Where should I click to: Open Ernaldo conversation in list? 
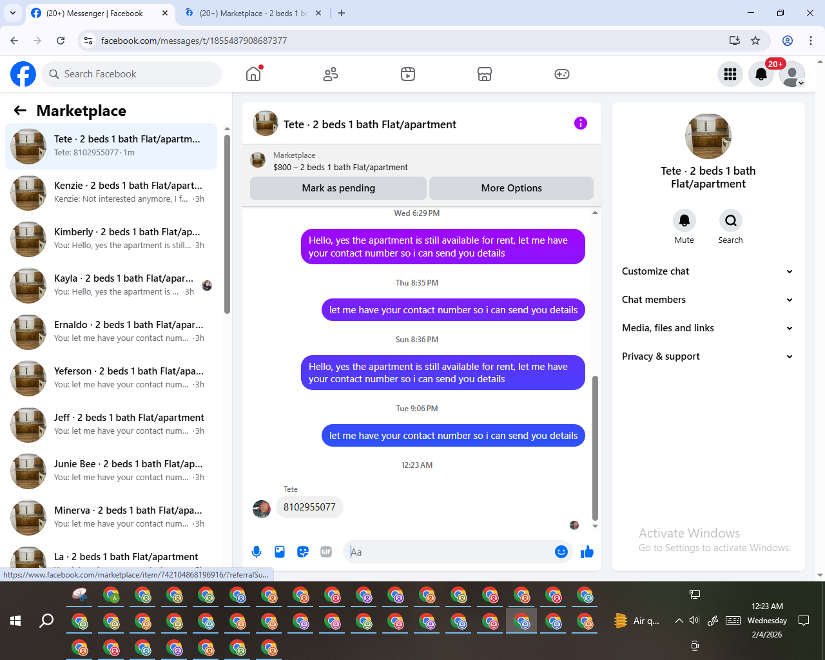point(112,332)
